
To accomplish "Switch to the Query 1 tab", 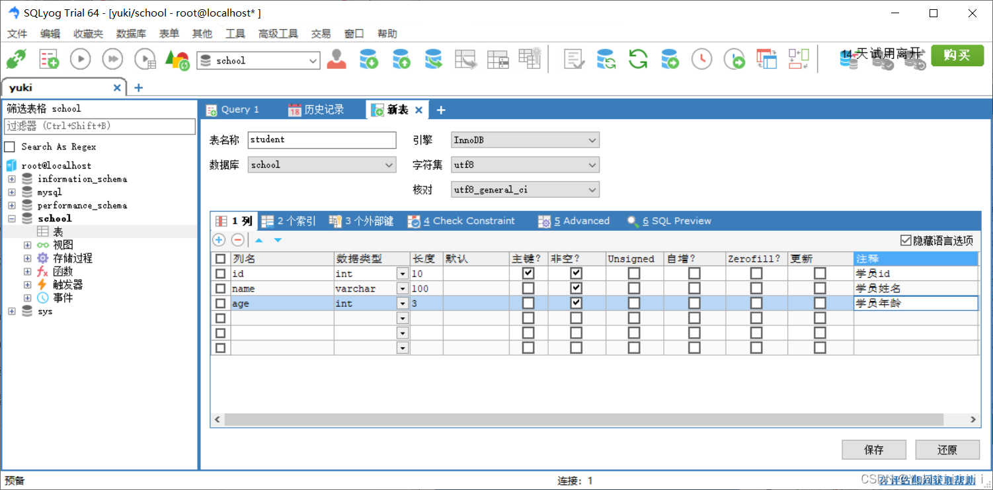I will coord(233,110).
